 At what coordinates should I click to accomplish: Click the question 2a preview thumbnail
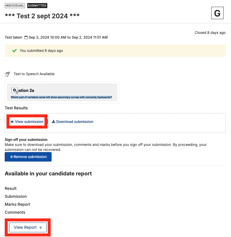tap(62, 92)
